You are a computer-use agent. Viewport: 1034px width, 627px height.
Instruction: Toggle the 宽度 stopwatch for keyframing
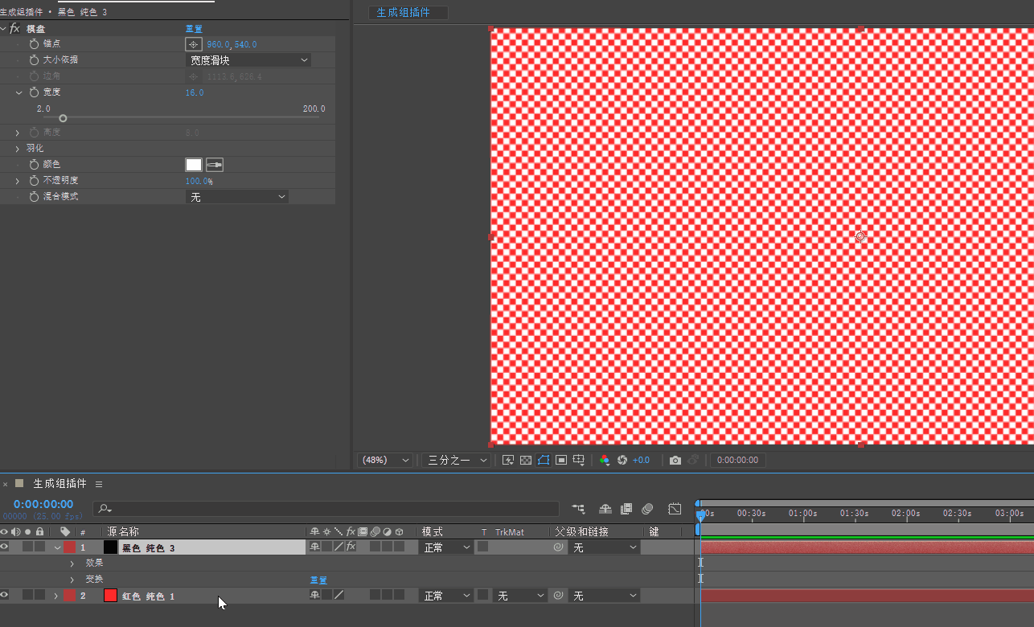[x=34, y=92]
